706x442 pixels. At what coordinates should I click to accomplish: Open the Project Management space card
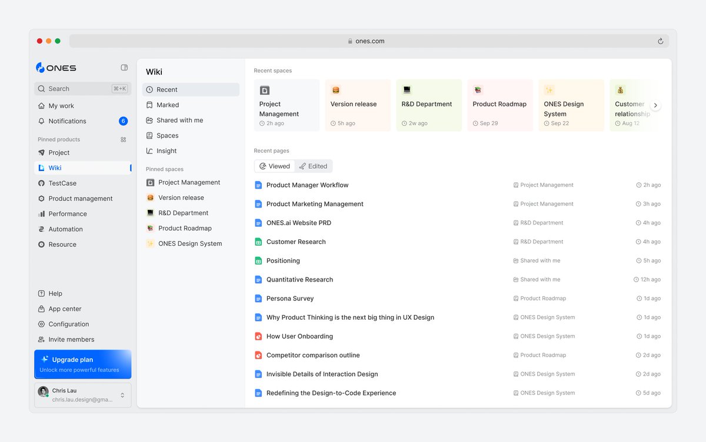tap(287, 105)
